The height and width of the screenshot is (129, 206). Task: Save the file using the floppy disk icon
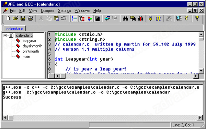[x=23, y=18]
